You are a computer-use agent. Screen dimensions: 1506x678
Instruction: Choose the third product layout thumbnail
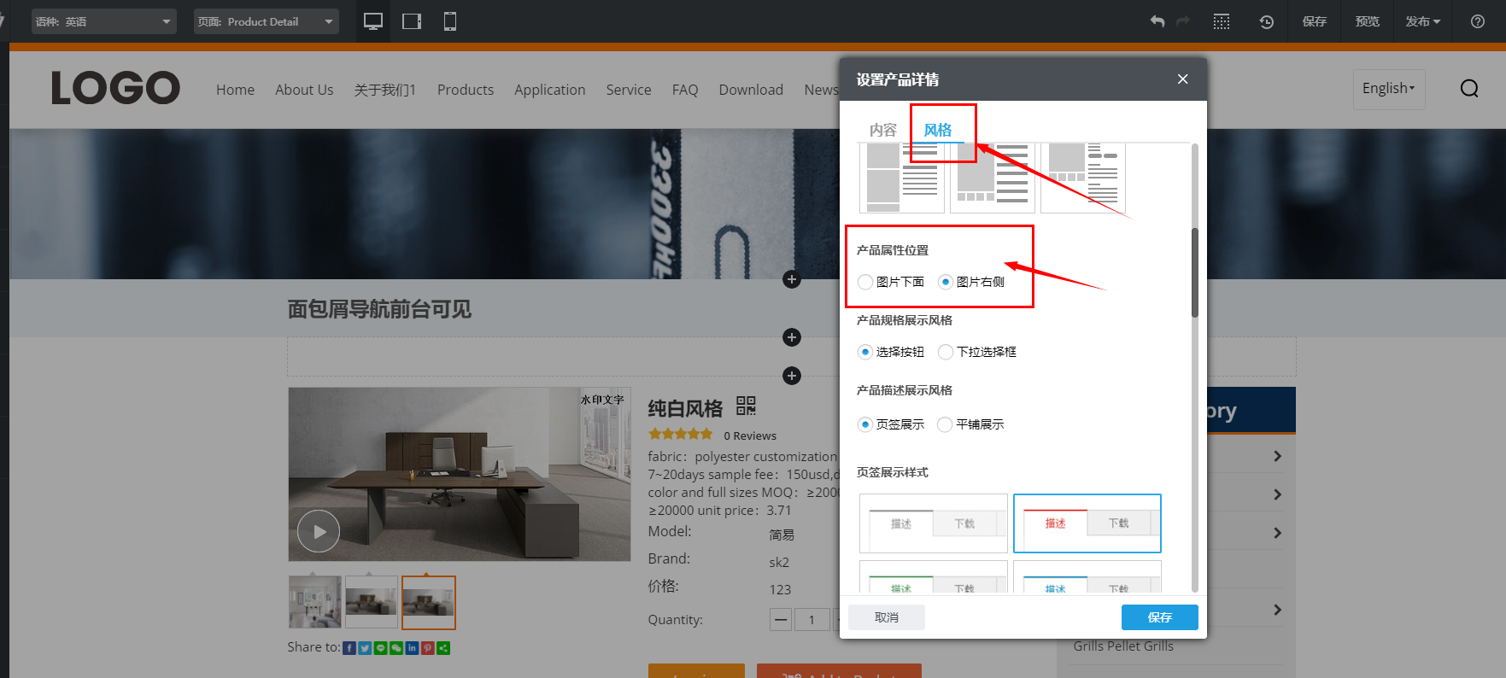[1083, 178]
